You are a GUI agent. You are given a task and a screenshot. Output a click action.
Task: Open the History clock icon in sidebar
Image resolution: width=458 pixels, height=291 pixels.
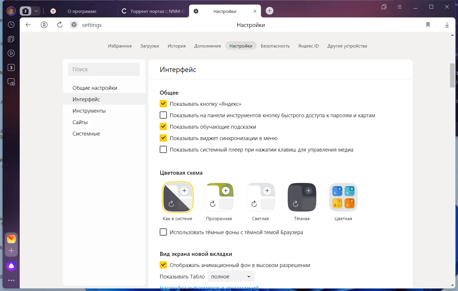[x=11, y=25]
